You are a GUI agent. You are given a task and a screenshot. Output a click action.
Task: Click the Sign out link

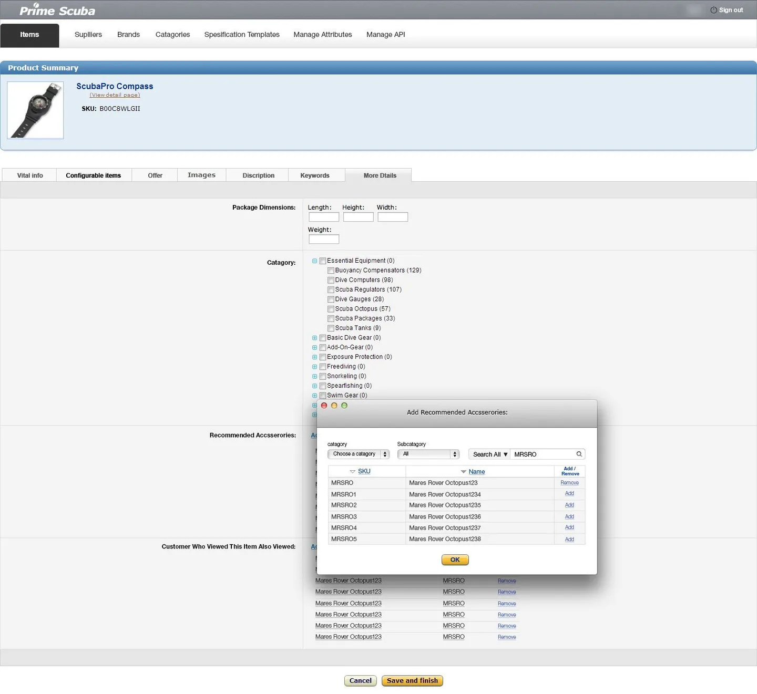tap(731, 10)
